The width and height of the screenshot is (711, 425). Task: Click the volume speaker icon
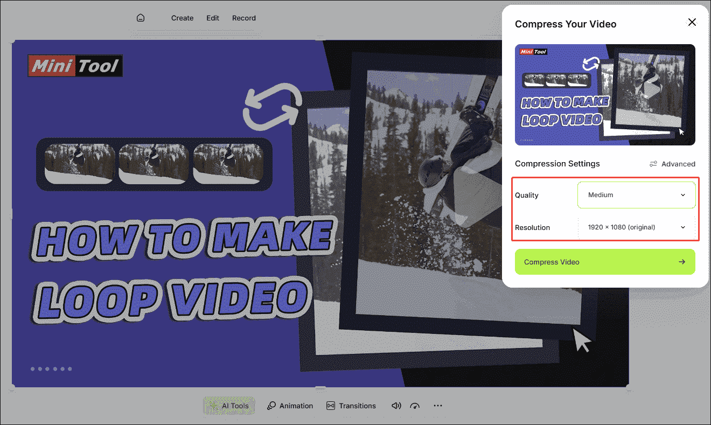click(x=396, y=406)
